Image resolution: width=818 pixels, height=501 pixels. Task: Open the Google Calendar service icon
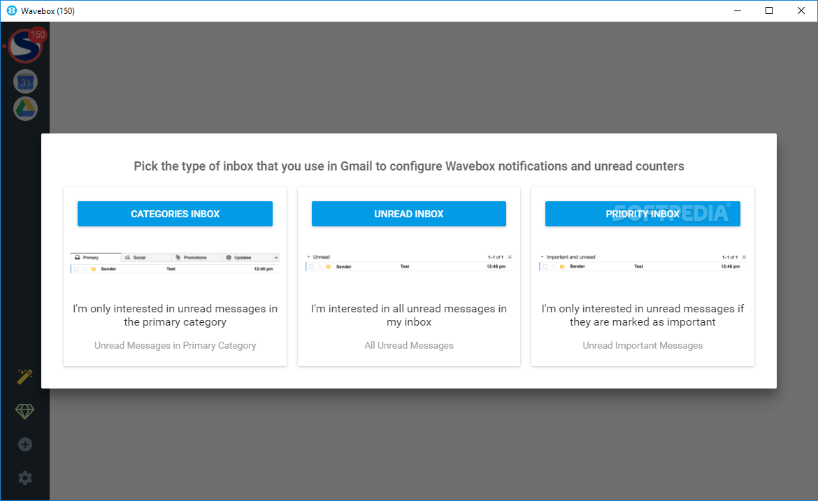(26, 82)
